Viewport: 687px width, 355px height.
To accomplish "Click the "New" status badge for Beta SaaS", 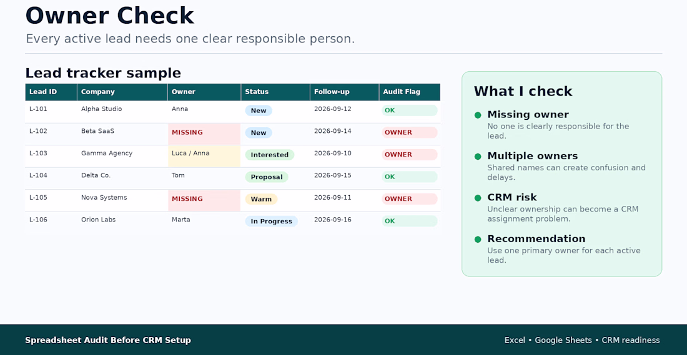I will [x=259, y=133].
